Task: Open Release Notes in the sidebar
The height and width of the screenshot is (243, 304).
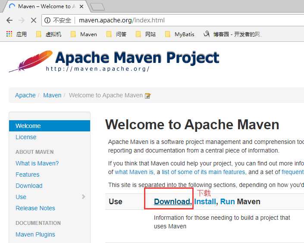Action: coord(35,208)
